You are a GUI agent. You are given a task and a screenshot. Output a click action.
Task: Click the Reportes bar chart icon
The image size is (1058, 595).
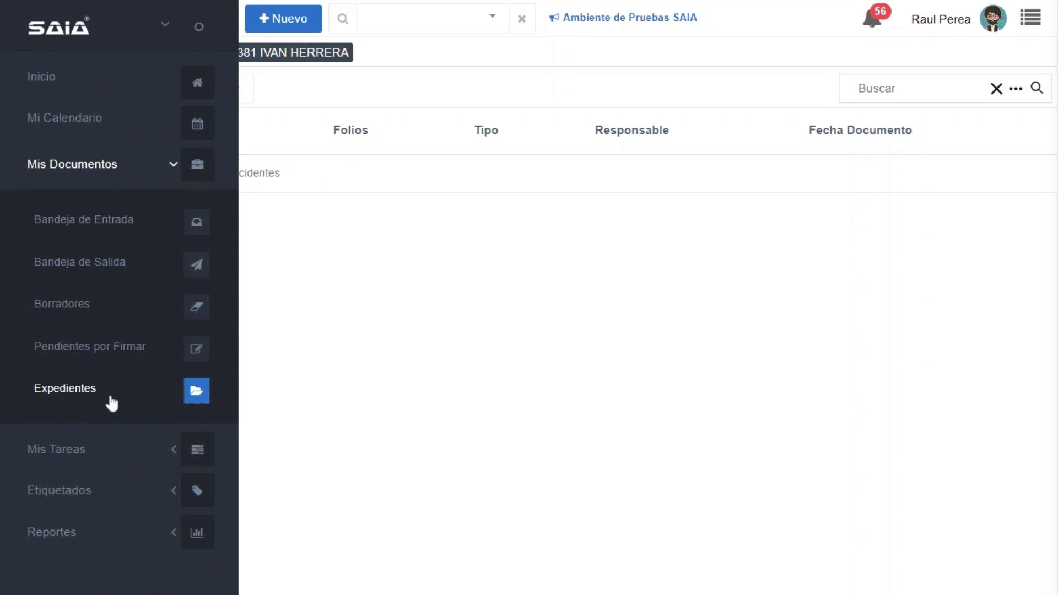point(197,532)
